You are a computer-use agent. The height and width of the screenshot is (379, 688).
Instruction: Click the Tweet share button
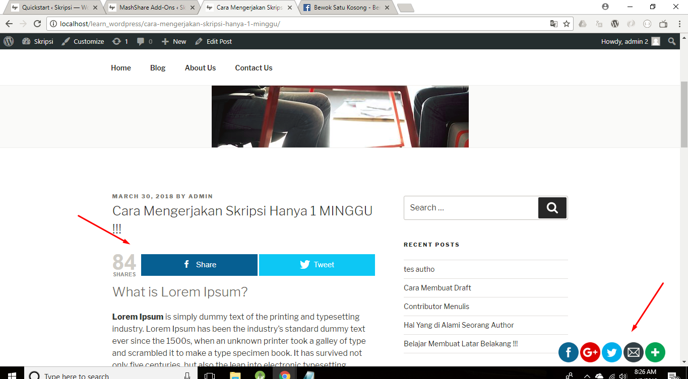(317, 264)
